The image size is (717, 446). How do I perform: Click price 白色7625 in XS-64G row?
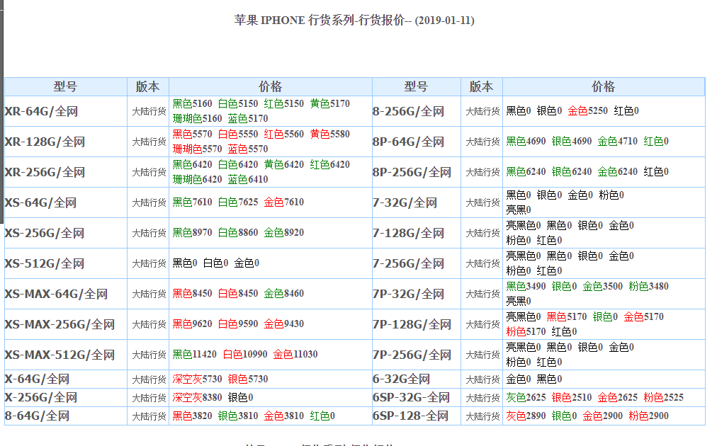click(x=238, y=202)
